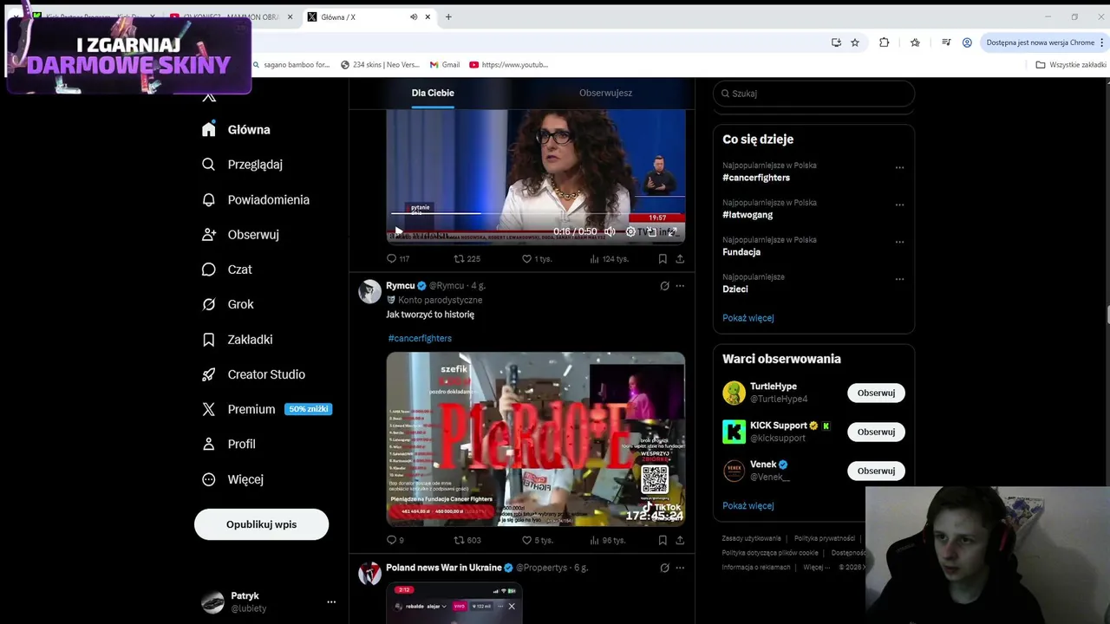The height and width of the screenshot is (624, 1110).
Task: Open the Gmail bookmark
Action: [445, 65]
